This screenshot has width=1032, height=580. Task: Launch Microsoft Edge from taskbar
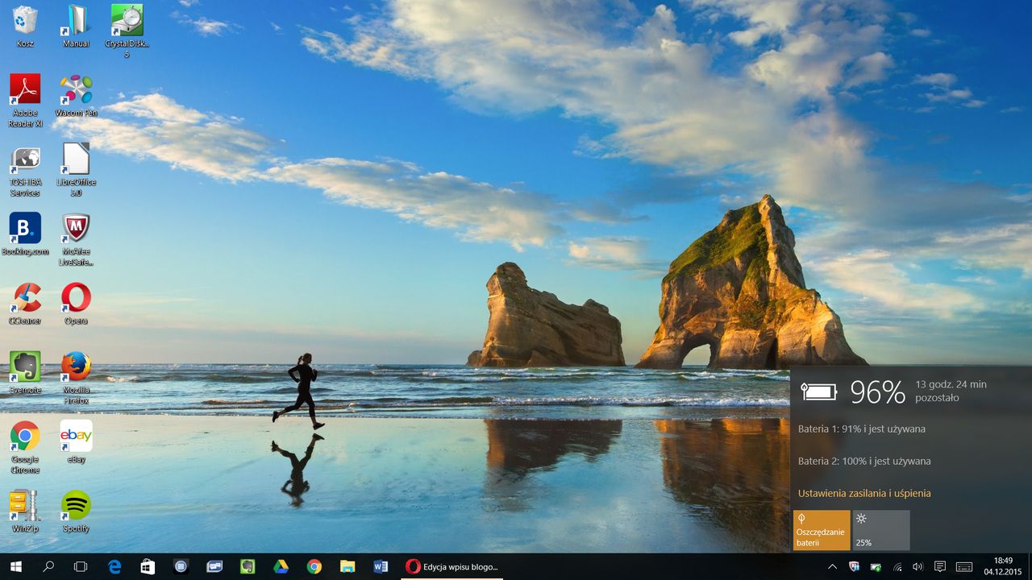[114, 566]
